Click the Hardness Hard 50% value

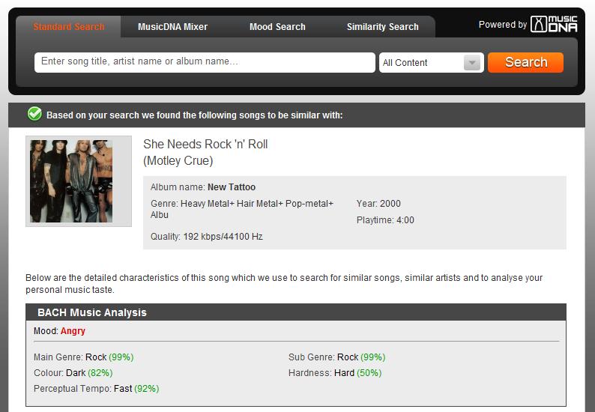tap(358, 373)
